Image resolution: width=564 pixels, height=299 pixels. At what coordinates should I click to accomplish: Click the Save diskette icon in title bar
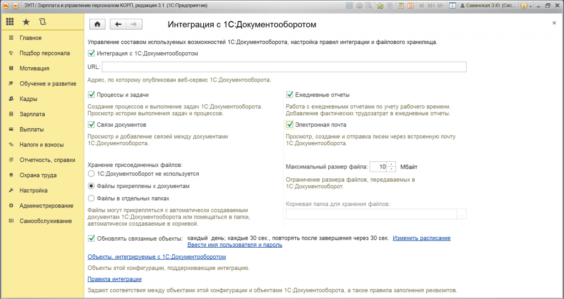[349, 6]
